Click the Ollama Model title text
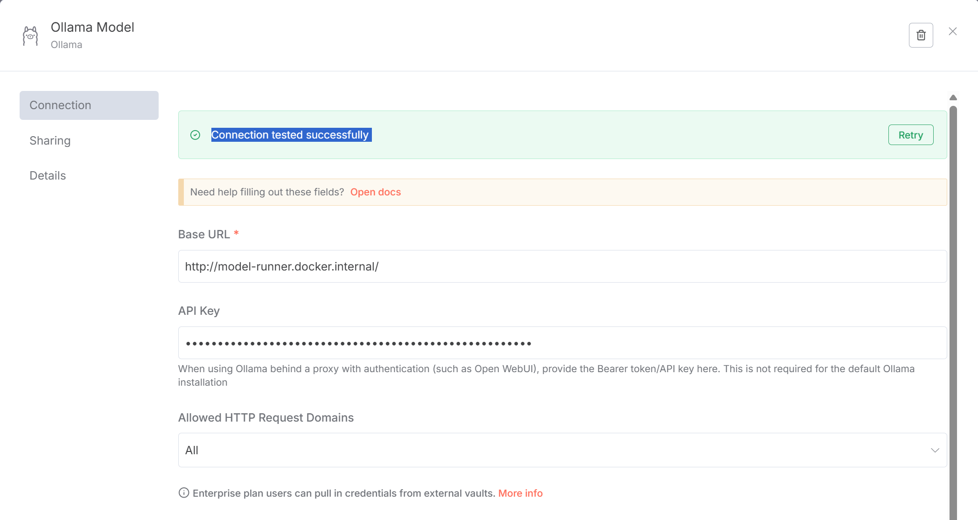Image resolution: width=978 pixels, height=520 pixels. click(92, 27)
